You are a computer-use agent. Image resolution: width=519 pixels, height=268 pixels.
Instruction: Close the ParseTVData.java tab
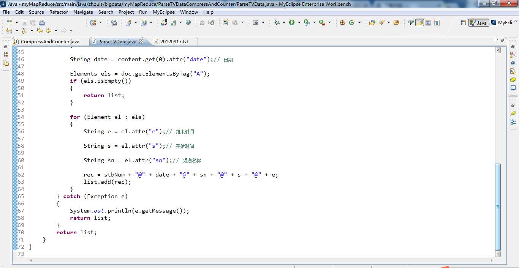pyautogui.click(x=141, y=41)
